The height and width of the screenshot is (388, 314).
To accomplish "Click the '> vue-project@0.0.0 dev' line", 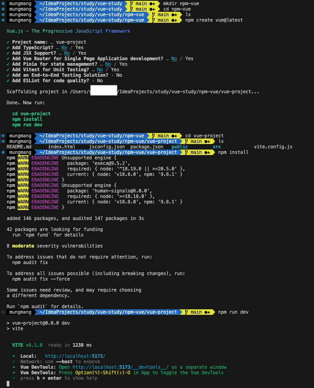I will [38, 323].
